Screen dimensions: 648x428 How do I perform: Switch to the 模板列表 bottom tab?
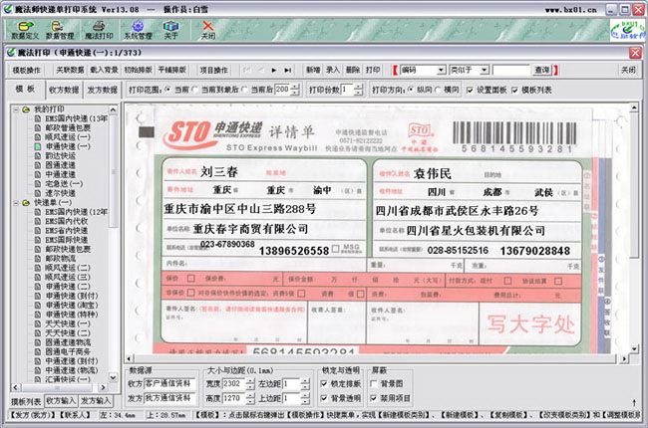[27, 401]
